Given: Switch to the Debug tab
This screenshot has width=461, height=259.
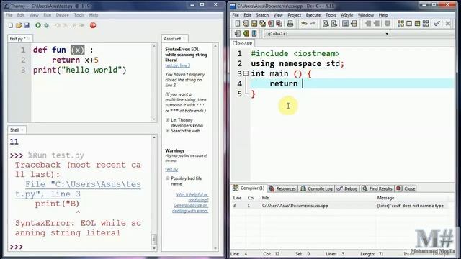Looking at the screenshot, I should click(x=347, y=188).
